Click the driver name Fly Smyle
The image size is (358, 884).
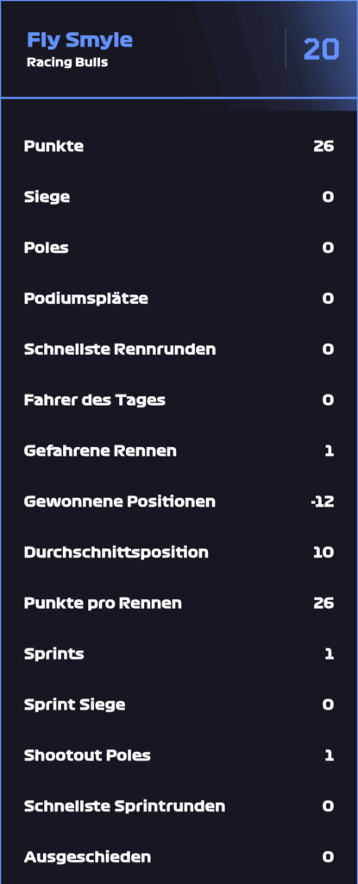pos(79,41)
